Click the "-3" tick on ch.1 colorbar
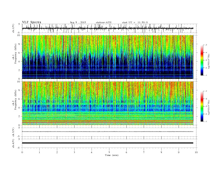The width and height of the screenshot is (221, 171). coord(206,45)
